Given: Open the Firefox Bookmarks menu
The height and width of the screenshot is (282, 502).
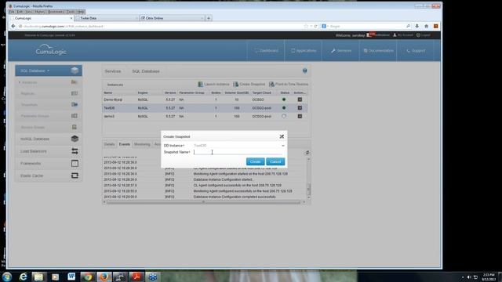Looking at the screenshot, I should [56, 12].
